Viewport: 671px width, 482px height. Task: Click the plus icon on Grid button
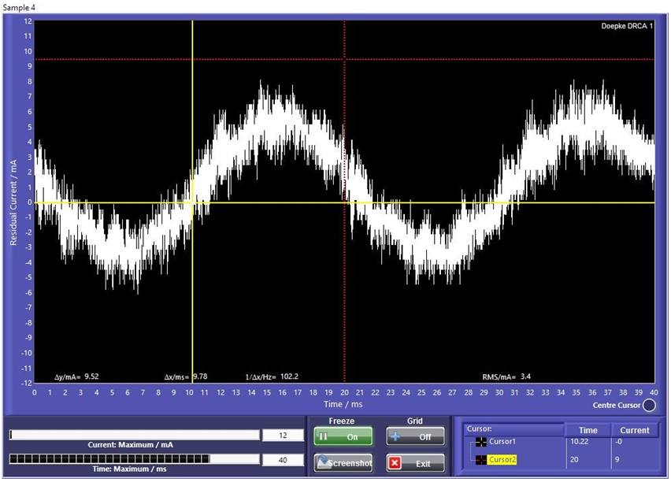[396, 436]
